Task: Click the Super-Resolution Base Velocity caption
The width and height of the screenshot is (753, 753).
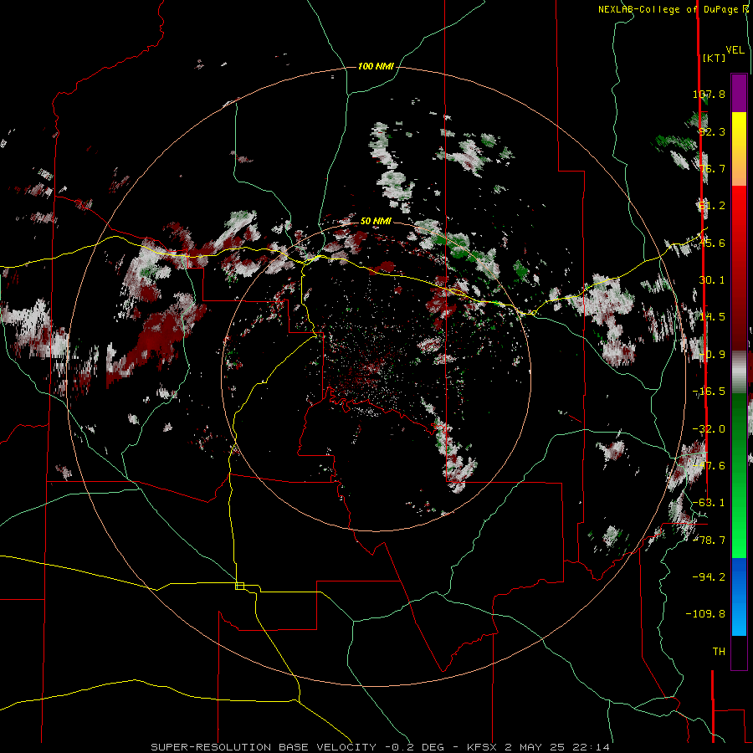Action: [381, 747]
